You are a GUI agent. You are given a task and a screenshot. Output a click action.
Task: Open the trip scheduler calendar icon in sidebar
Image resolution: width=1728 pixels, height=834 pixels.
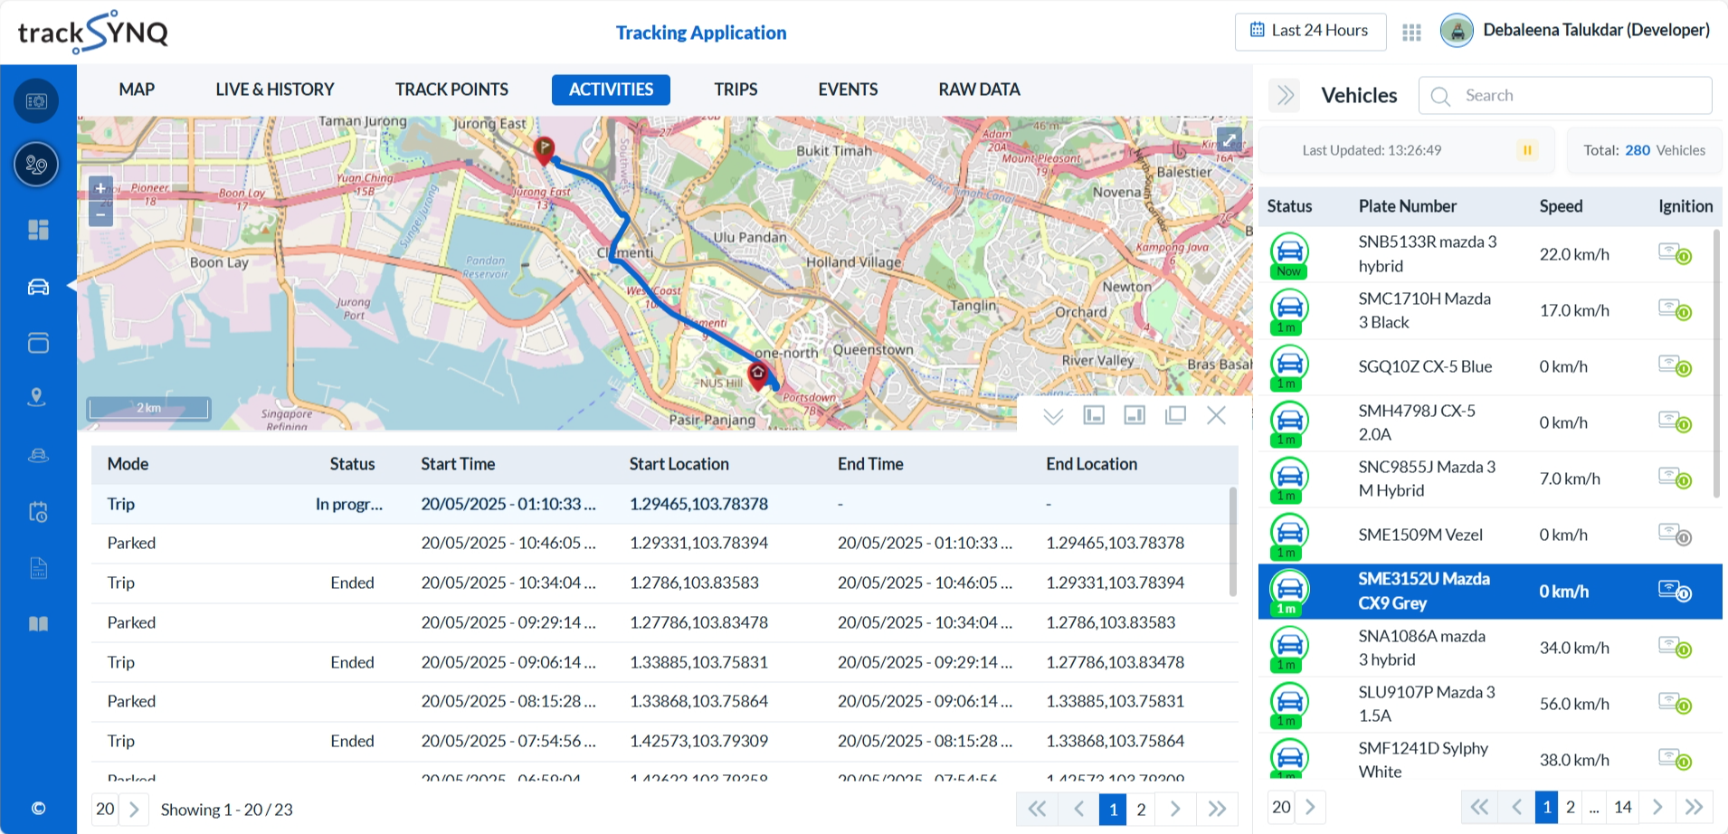(37, 511)
